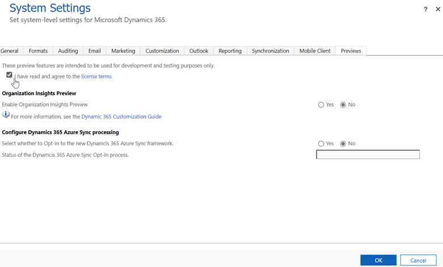The width and height of the screenshot is (443, 267).
Task: Click the information icon near Customization Guide
Action: pos(6,115)
